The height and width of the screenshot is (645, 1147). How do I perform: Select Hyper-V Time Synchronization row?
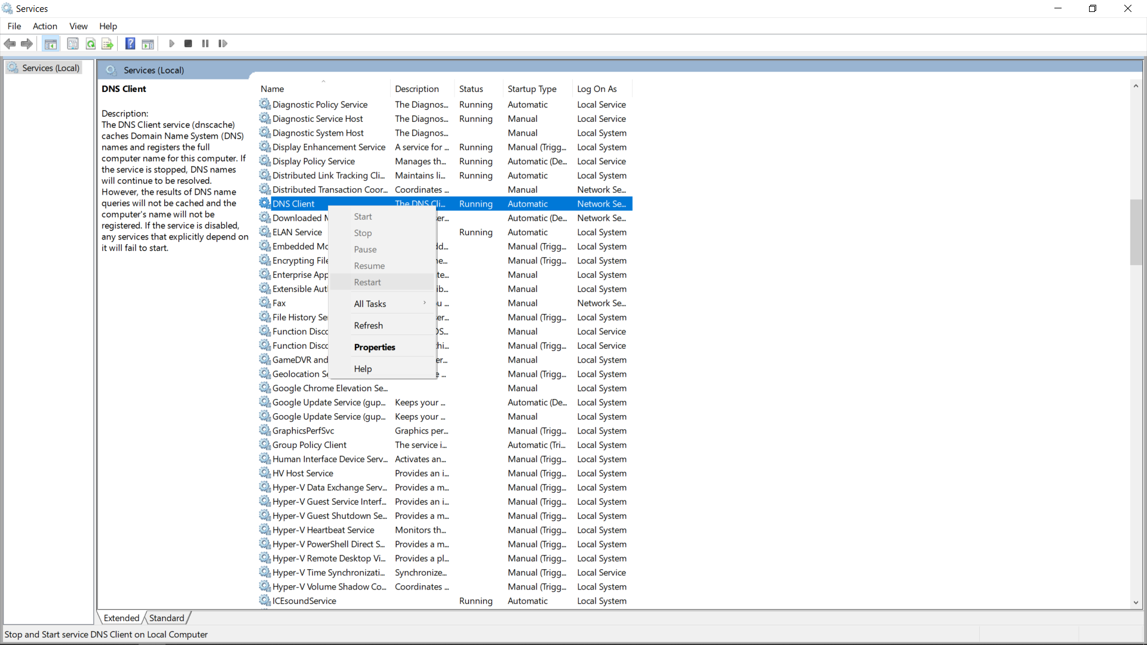pos(445,572)
